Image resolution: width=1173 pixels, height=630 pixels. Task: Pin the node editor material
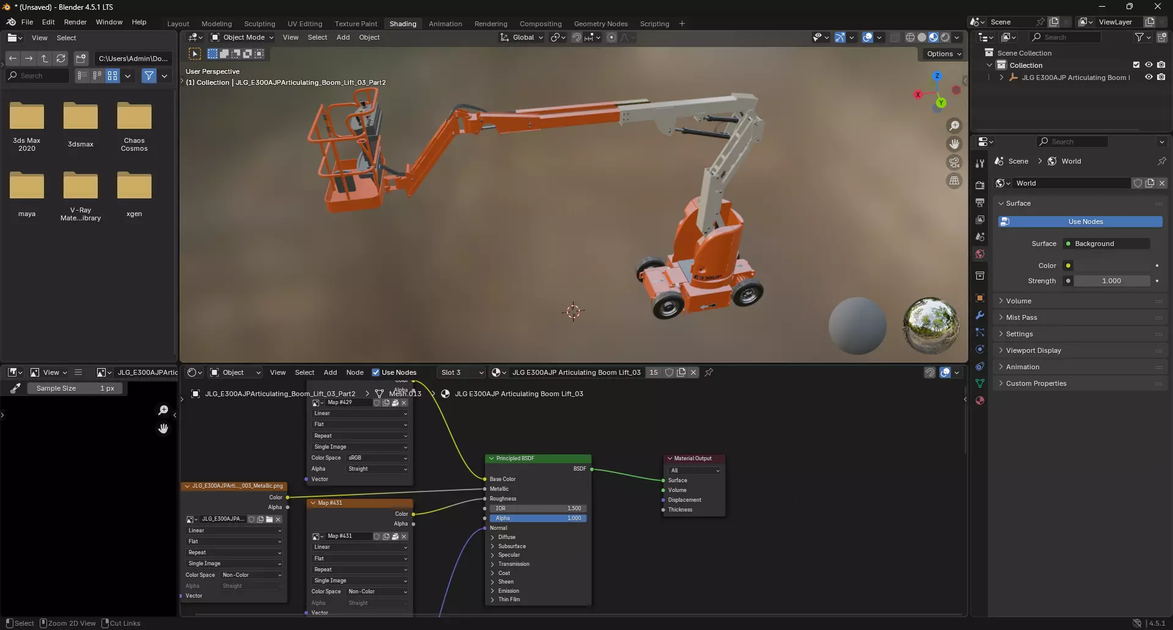click(x=709, y=372)
